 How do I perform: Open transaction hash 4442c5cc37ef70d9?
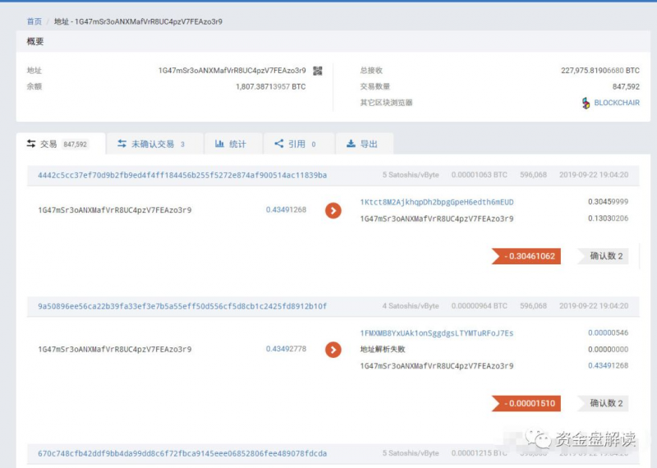point(182,175)
